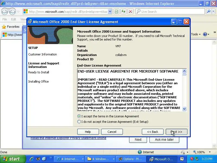
Task: Click Next button in Internet Explorer dialog
Action: (138, 140)
